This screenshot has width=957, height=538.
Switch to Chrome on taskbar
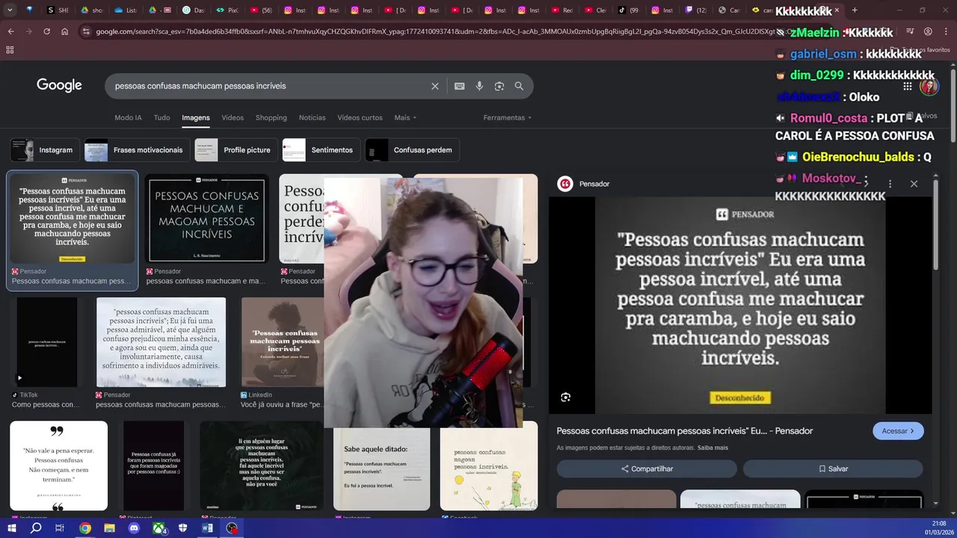[85, 528]
